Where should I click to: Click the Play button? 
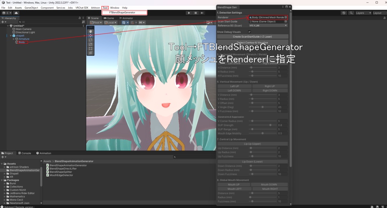coord(189,13)
